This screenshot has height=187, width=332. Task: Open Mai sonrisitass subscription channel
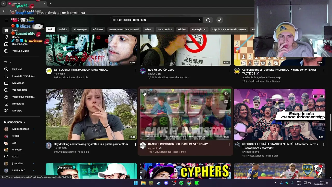21,129
